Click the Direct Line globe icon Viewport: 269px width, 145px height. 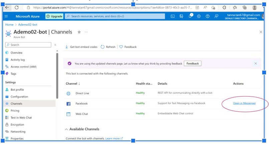coord(68,93)
